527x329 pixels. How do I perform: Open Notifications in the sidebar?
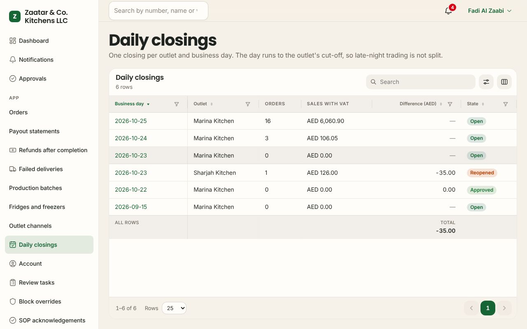pos(49,60)
